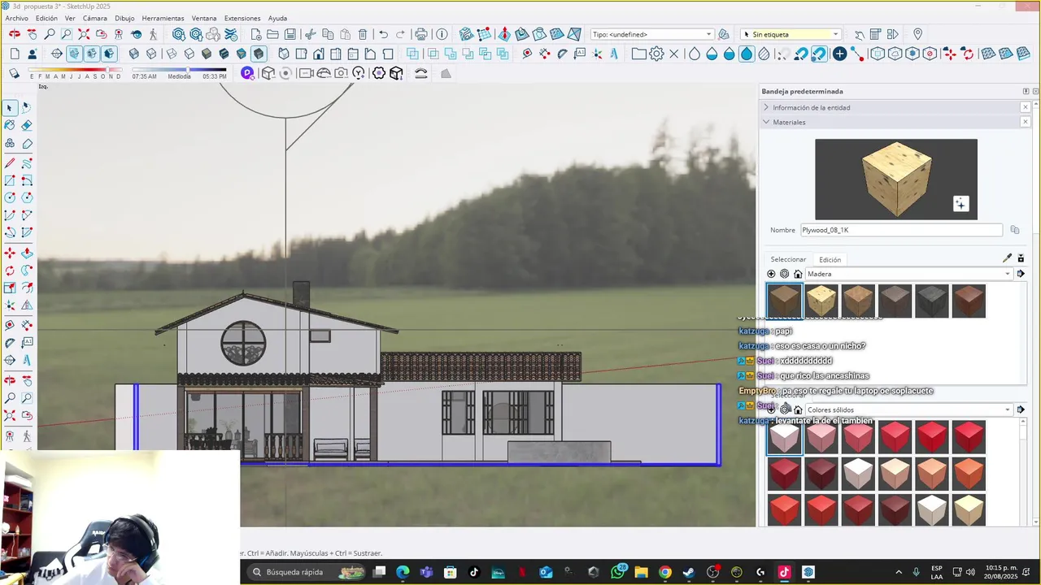The height and width of the screenshot is (585, 1041).
Task: Select the arrow Select tool
Action: (x=10, y=107)
